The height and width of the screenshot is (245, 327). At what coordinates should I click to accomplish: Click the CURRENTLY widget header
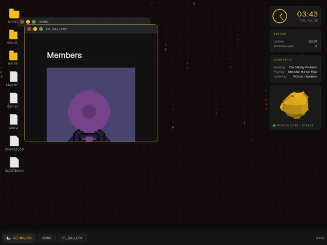[x=283, y=60]
